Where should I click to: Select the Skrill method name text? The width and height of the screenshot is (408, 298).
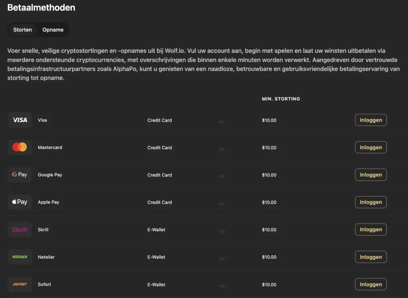tap(43, 230)
